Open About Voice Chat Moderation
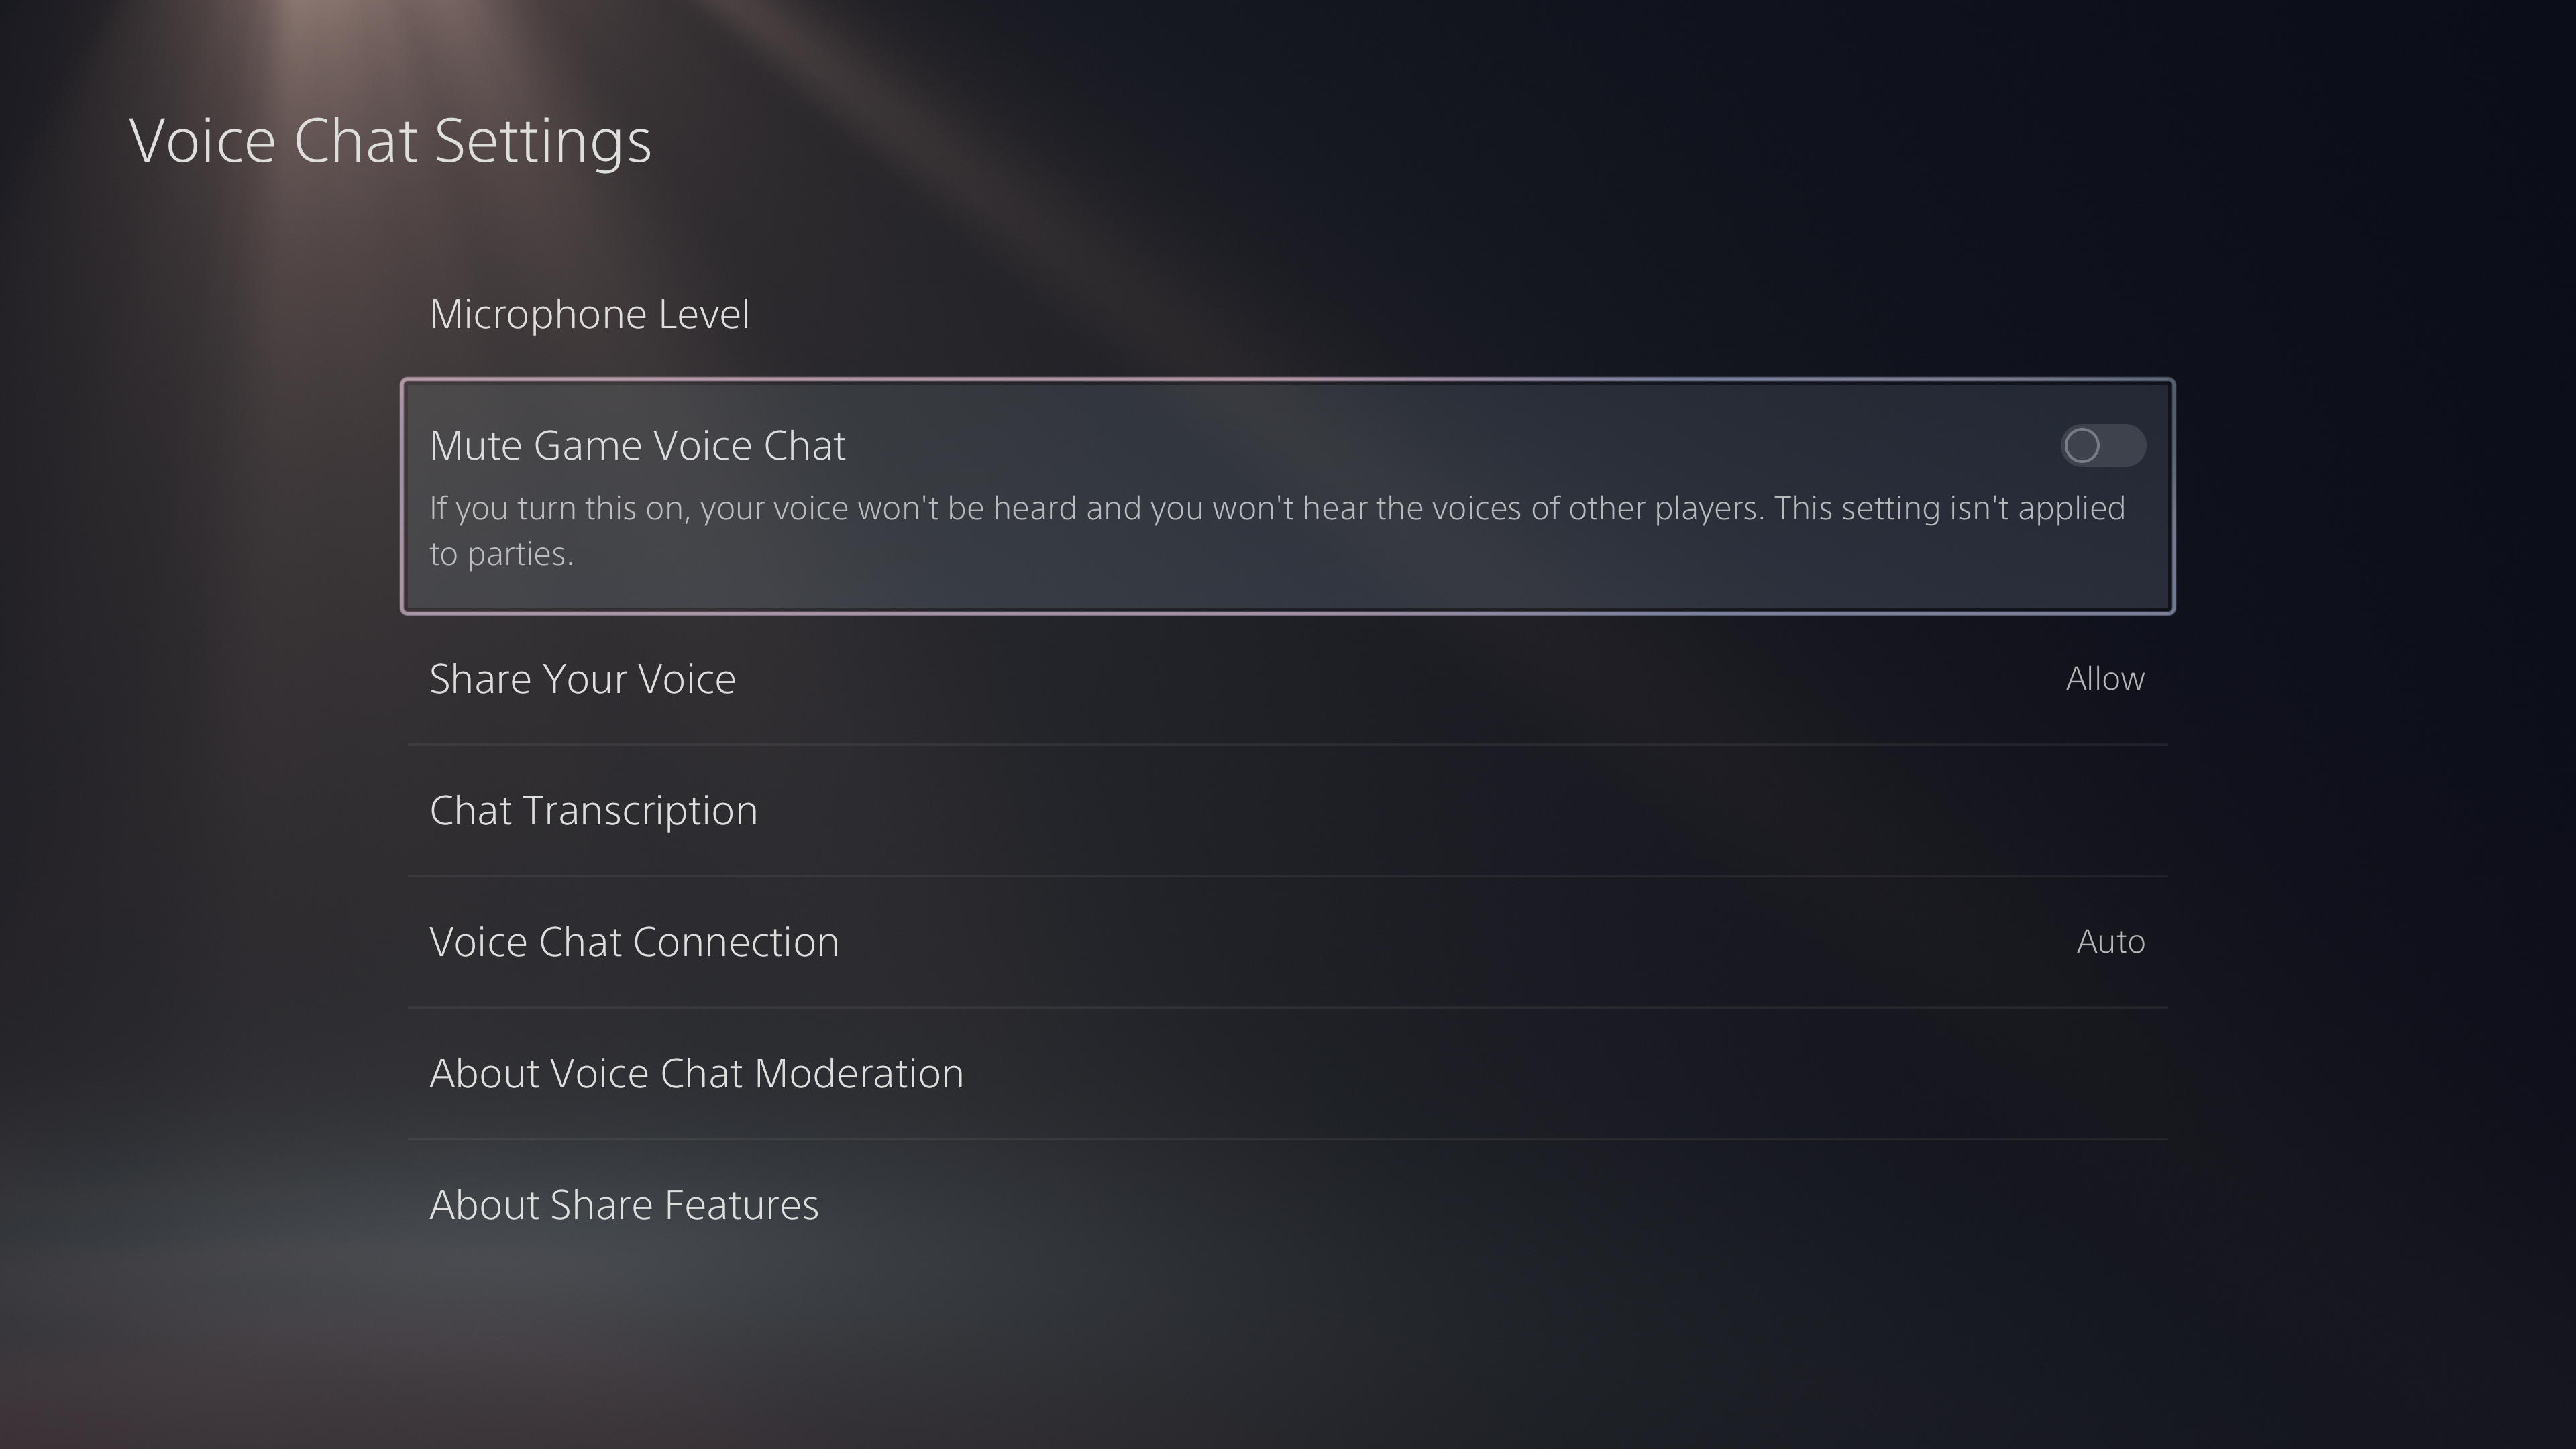Screen dimensions: 2576x1449 [696, 1073]
